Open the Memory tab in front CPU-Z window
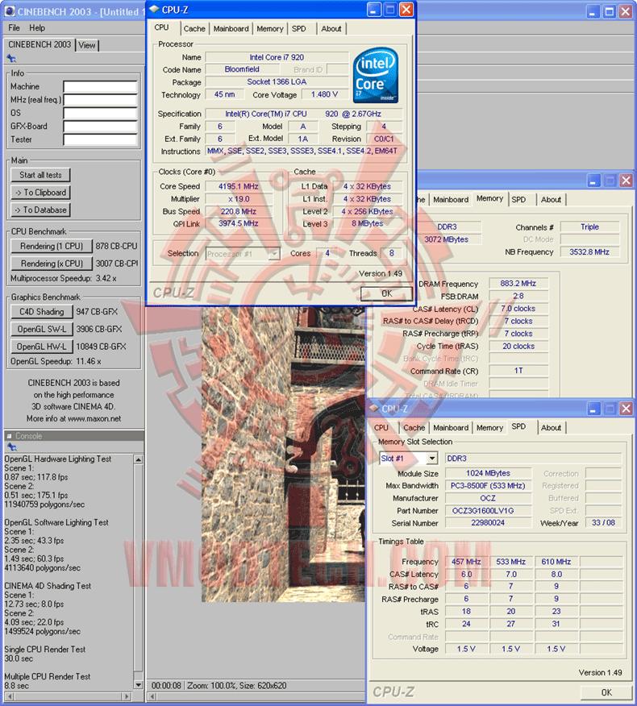 (270, 28)
